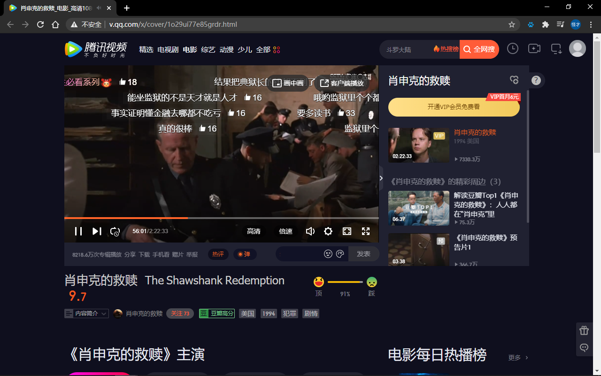This screenshot has width=601, height=376.
Task: Expand the 全部 categories menu
Action: coord(268,49)
